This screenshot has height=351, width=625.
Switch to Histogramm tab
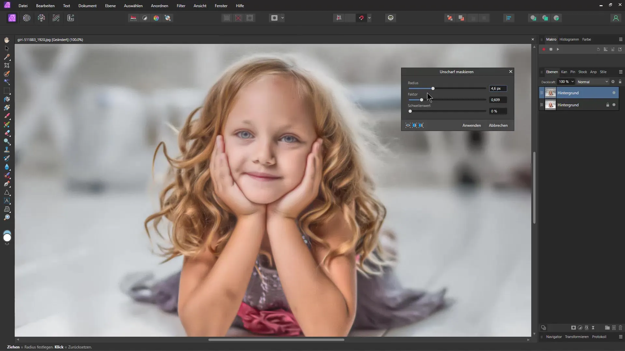(x=569, y=39)
